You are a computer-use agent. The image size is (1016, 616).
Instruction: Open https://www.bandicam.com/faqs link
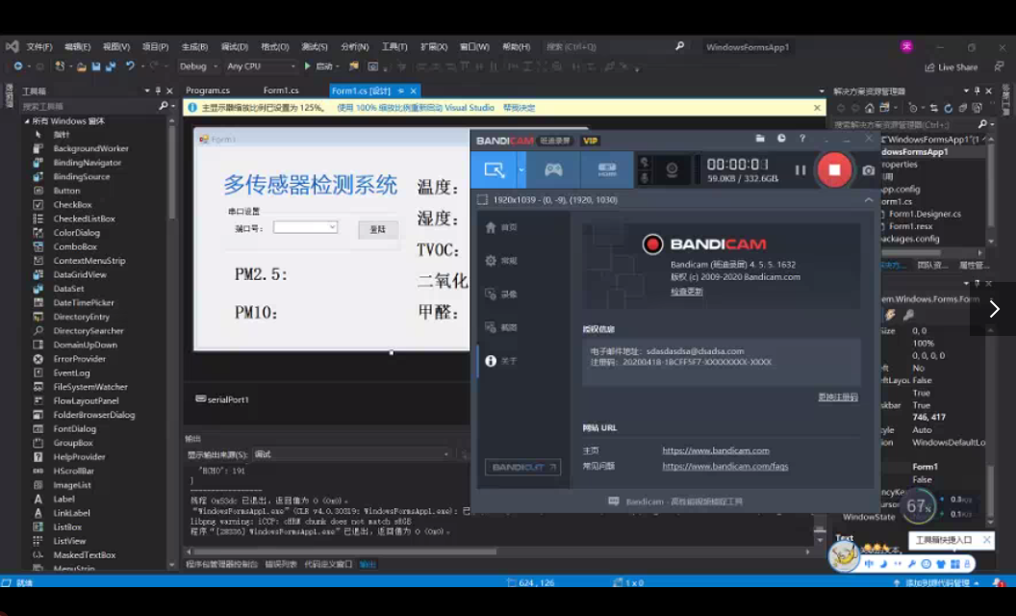(725, 466)
